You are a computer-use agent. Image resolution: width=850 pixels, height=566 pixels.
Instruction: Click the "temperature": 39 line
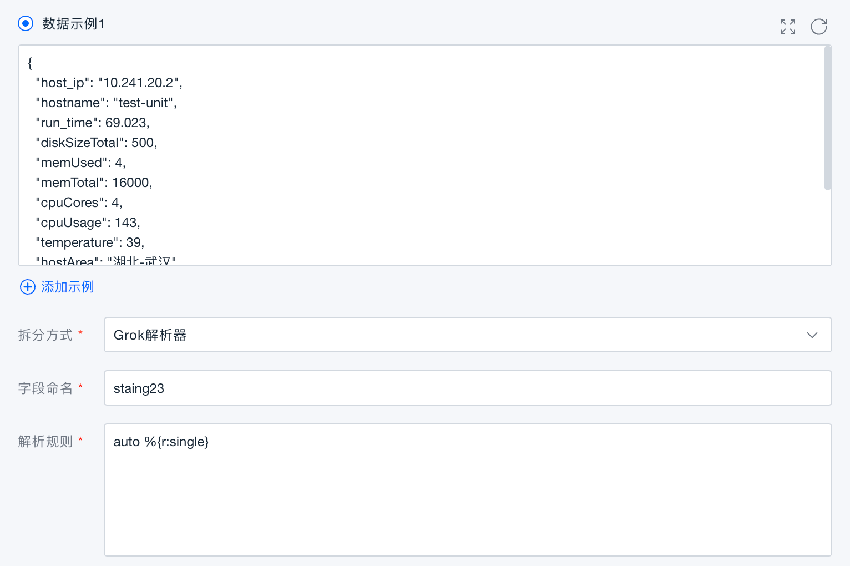[90, 242]
